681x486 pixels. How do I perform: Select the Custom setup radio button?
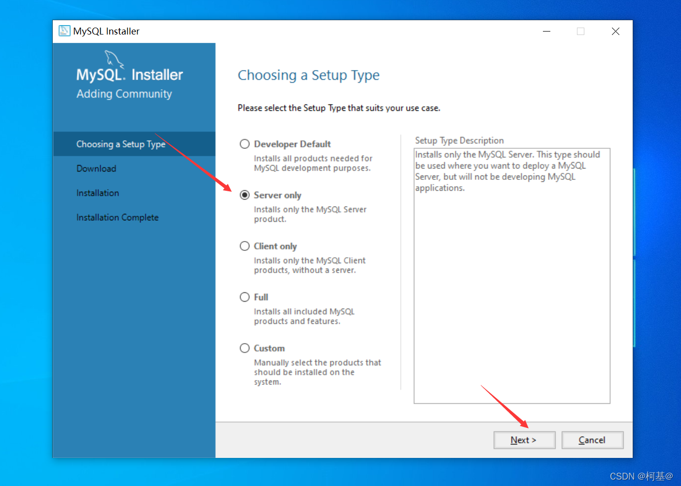(x=245, y=348)
